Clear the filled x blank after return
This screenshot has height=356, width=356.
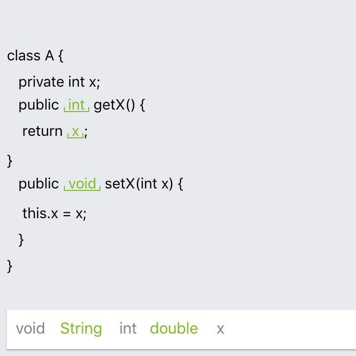(x=75, y=131)
